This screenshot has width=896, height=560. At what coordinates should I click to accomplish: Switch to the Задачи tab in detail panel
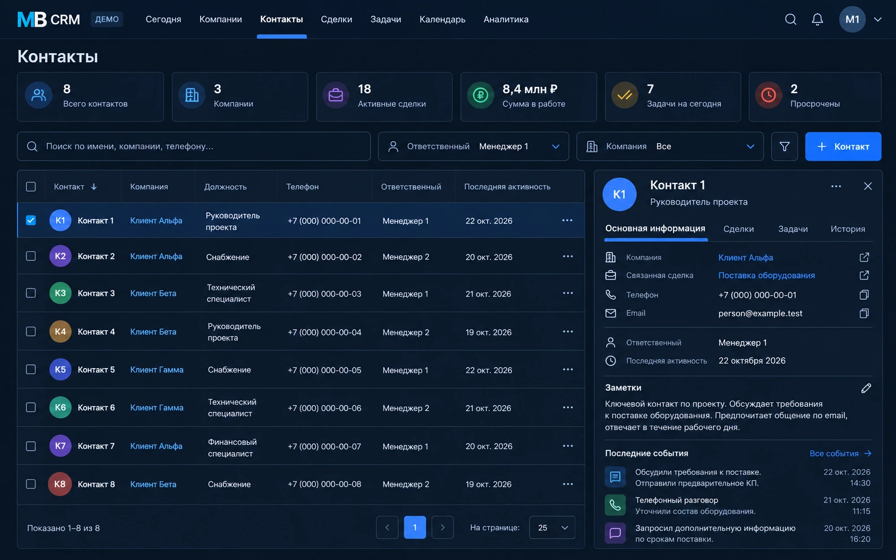(x=793, y=229)
